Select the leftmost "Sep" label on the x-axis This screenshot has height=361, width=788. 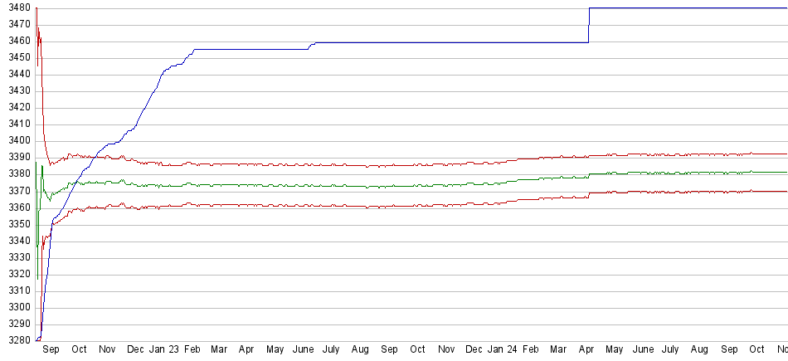[x=51, y=350]
